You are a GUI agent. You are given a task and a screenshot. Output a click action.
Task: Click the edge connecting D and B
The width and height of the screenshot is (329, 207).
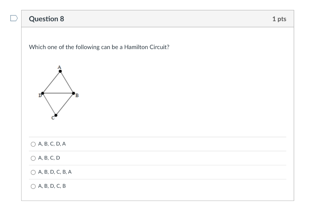[x=58, y=93]
